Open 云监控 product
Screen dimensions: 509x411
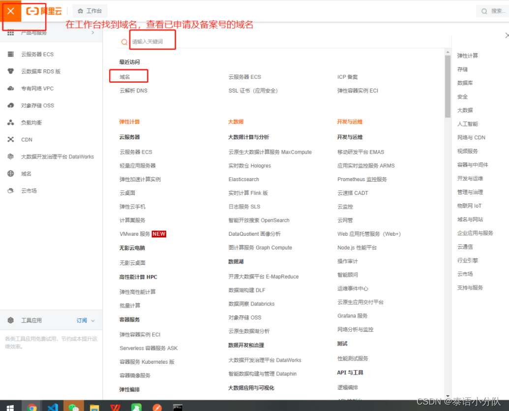coord(345,207)
